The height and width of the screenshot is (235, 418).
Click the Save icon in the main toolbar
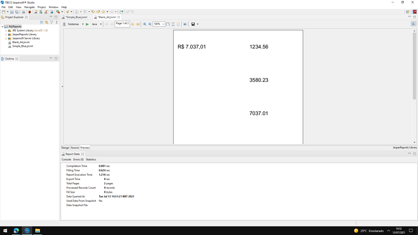[x=12, y=12]
